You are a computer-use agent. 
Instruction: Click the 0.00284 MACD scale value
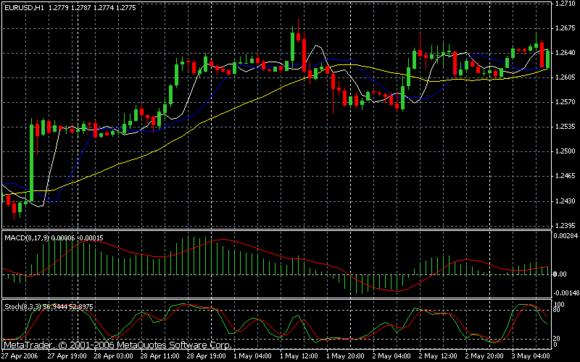[x=565, y=236]
